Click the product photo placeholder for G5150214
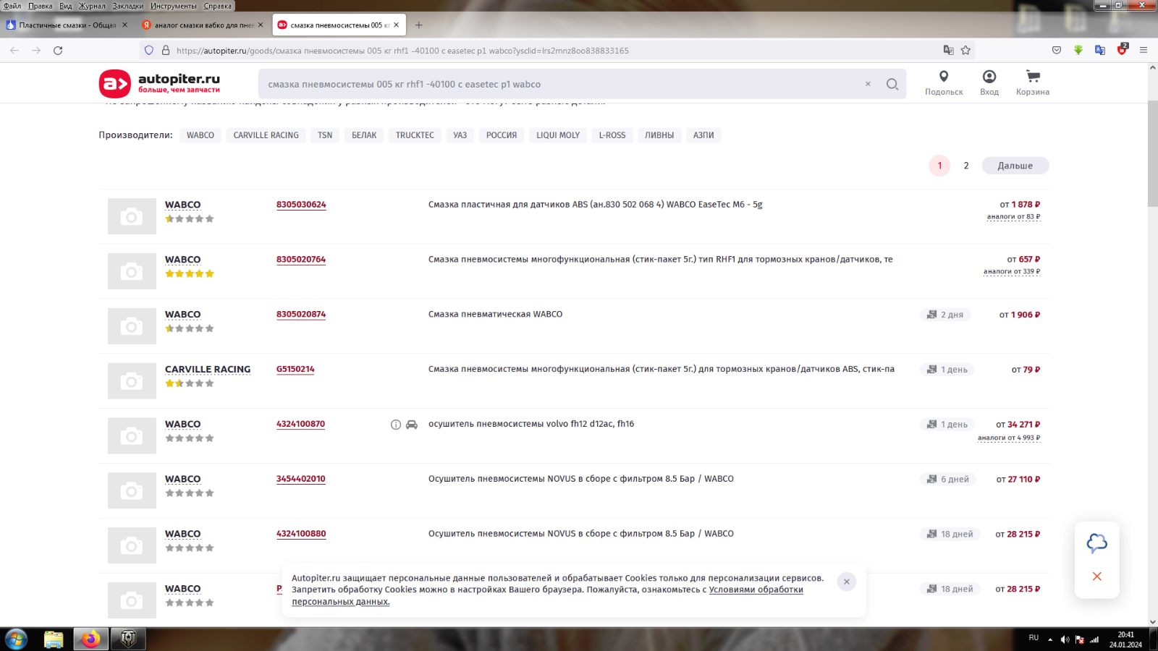Viewport: 1158px width, 651px height. point(132,381)
